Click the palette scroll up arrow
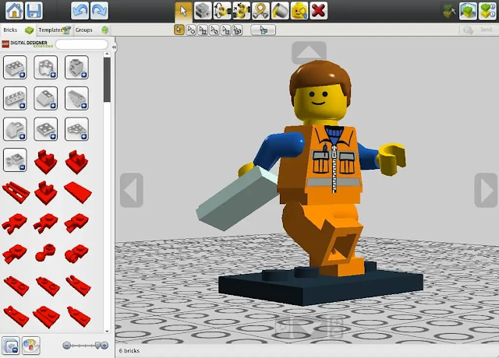This screenshot has height=358, width=499. [107, 54]
